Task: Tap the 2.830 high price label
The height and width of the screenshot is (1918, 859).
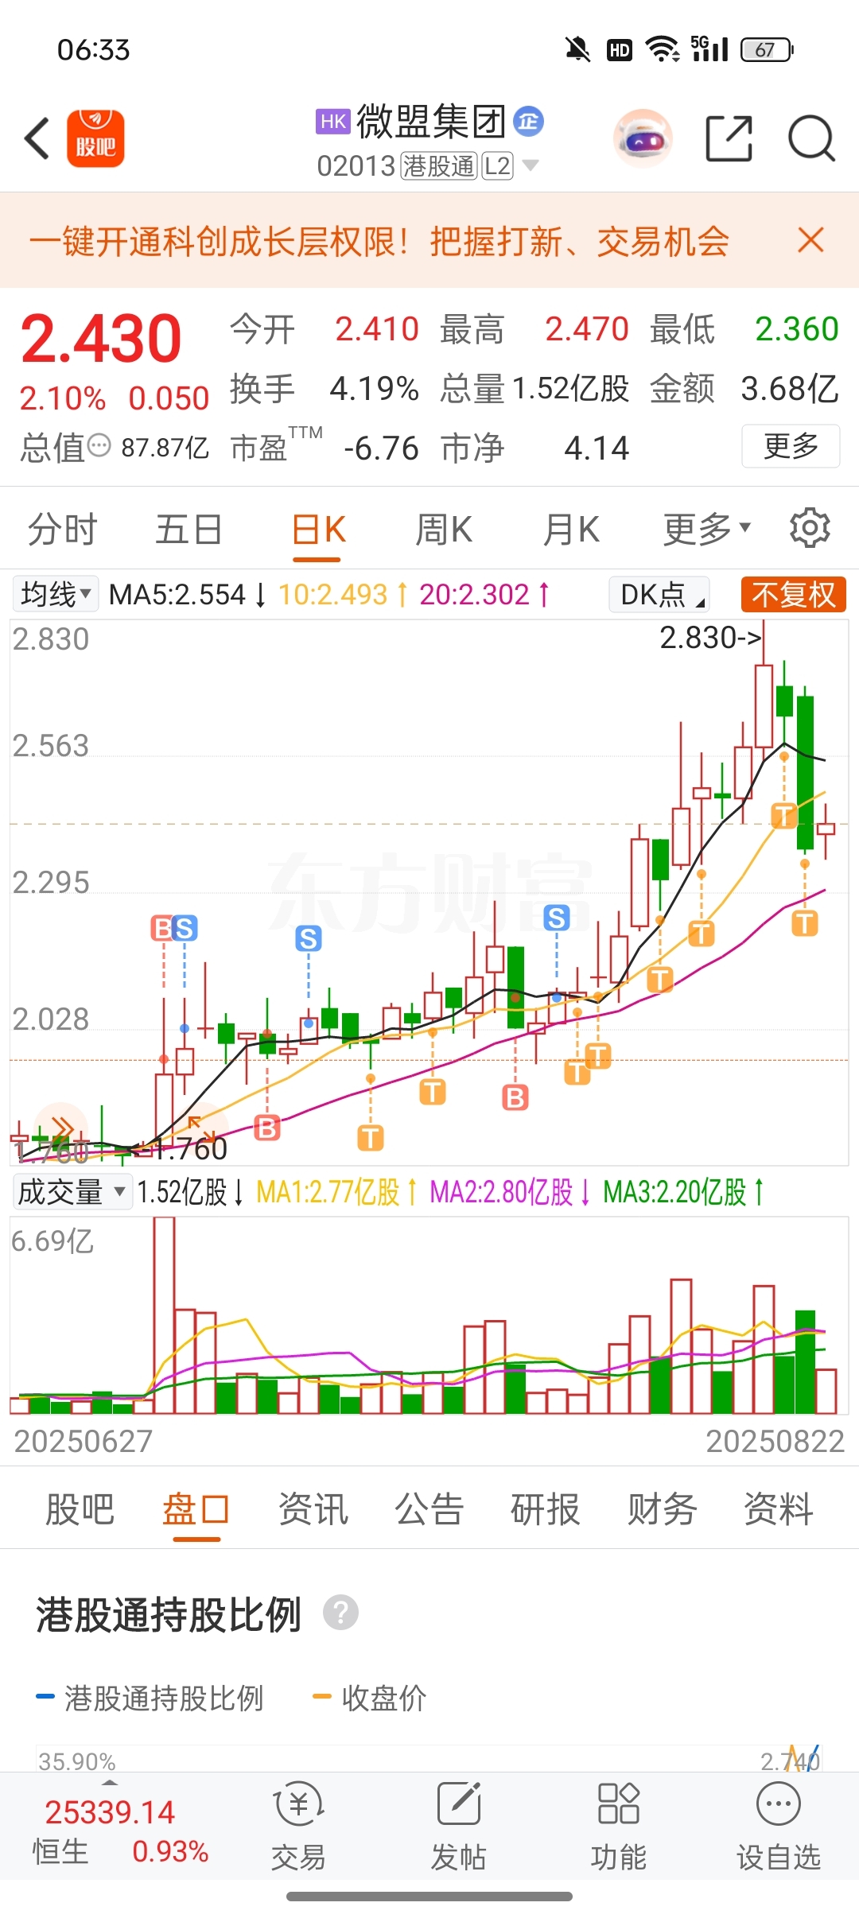Action: [x=711, y=637]
